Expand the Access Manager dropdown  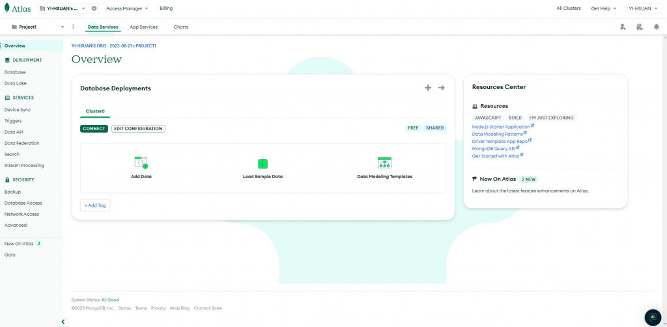(127, 8)
